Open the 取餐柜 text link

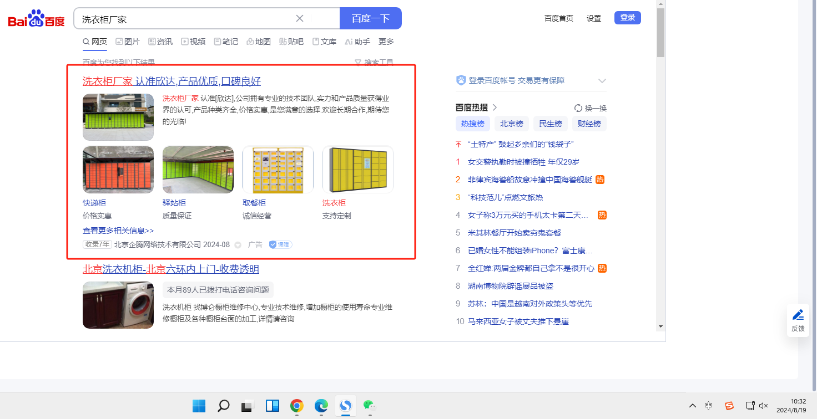[254, 203]
